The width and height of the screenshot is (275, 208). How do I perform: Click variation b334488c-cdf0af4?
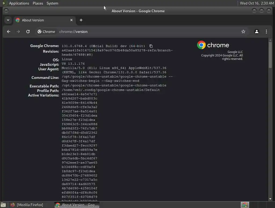[x=78, y=167]
